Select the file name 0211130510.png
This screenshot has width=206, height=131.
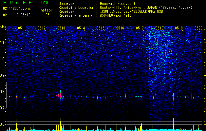(x=17, y=9)
